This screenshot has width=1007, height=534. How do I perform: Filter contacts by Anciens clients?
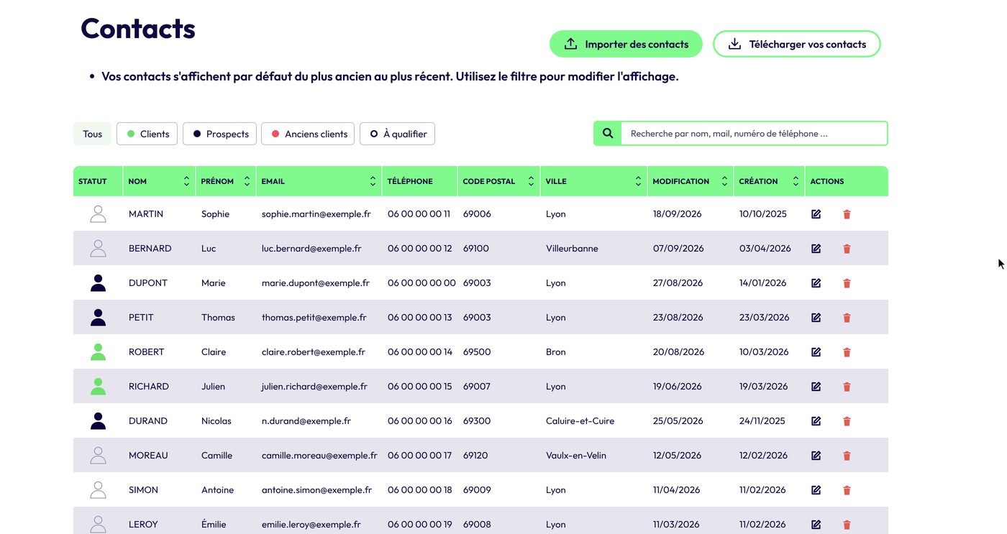click(x=308, y=134)
